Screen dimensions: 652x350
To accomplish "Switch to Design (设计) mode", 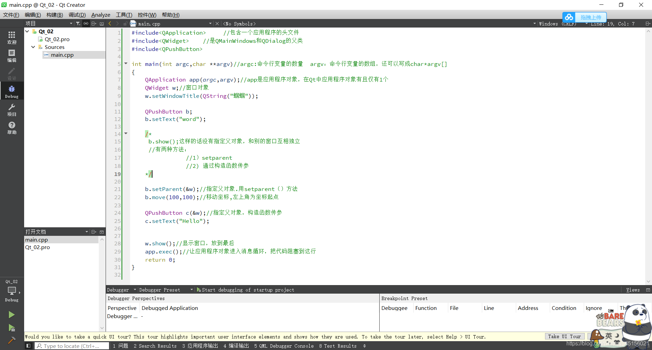I will point(12,74).
